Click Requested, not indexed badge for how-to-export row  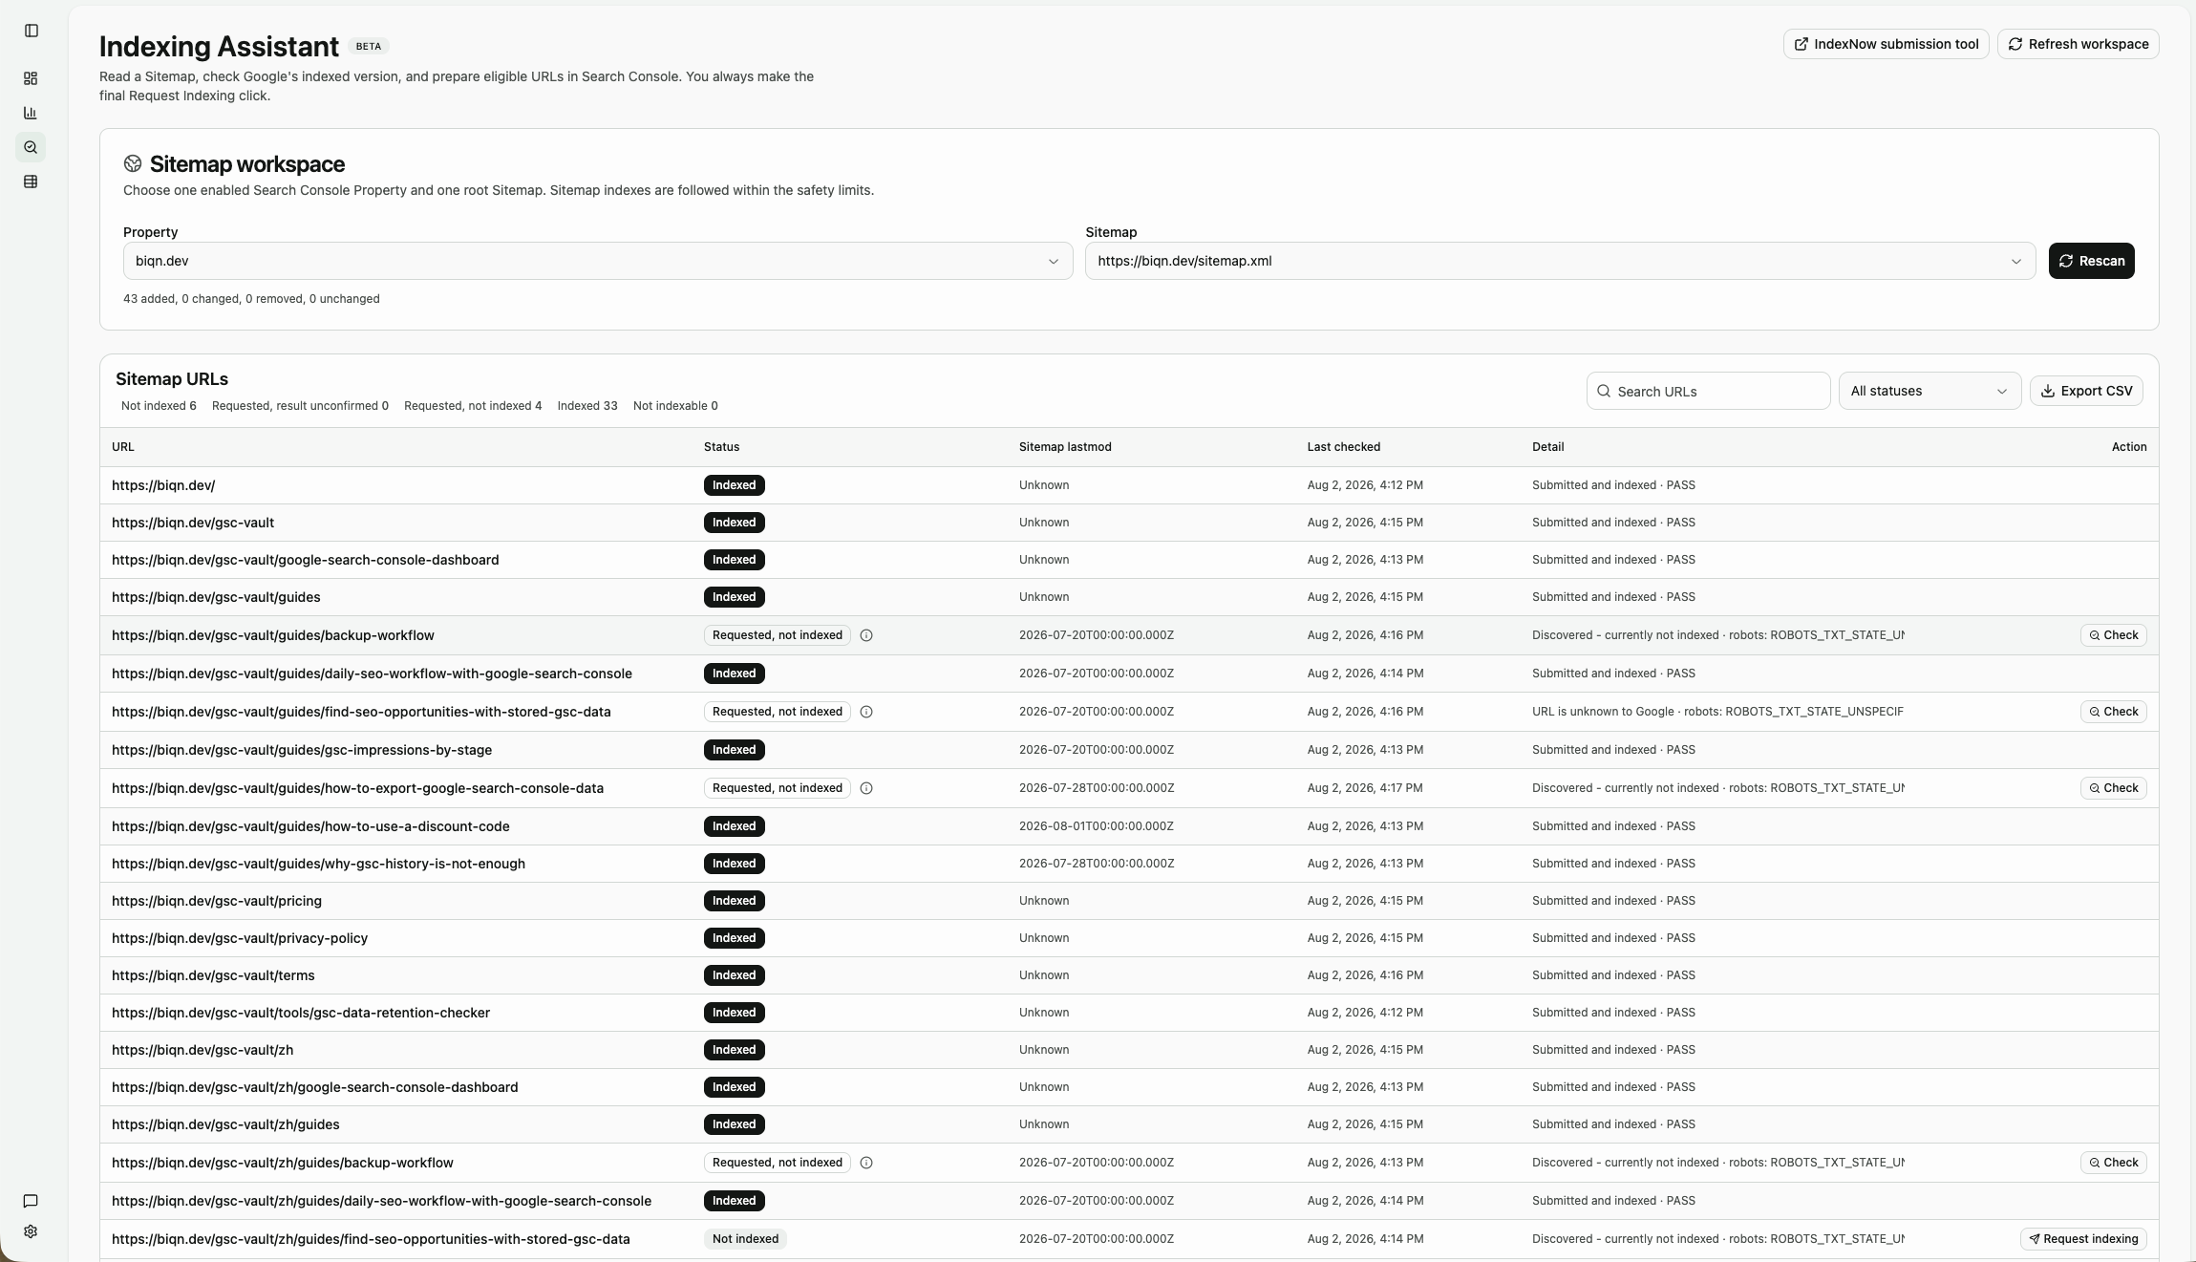(x=778, y=788)
